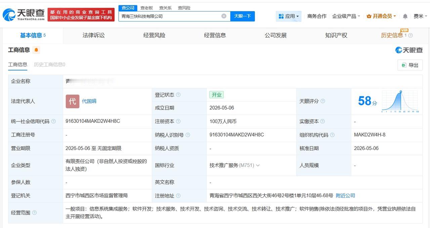
Task: Click help icon next to 注册地址
Action: pos(178,195)
